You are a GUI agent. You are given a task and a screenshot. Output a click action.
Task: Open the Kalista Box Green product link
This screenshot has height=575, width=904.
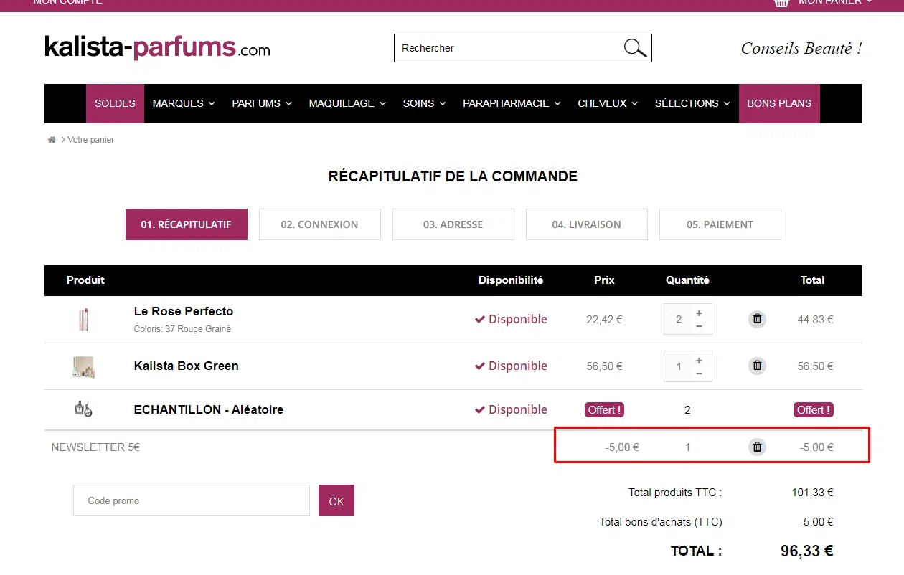(x=187, y=366)
